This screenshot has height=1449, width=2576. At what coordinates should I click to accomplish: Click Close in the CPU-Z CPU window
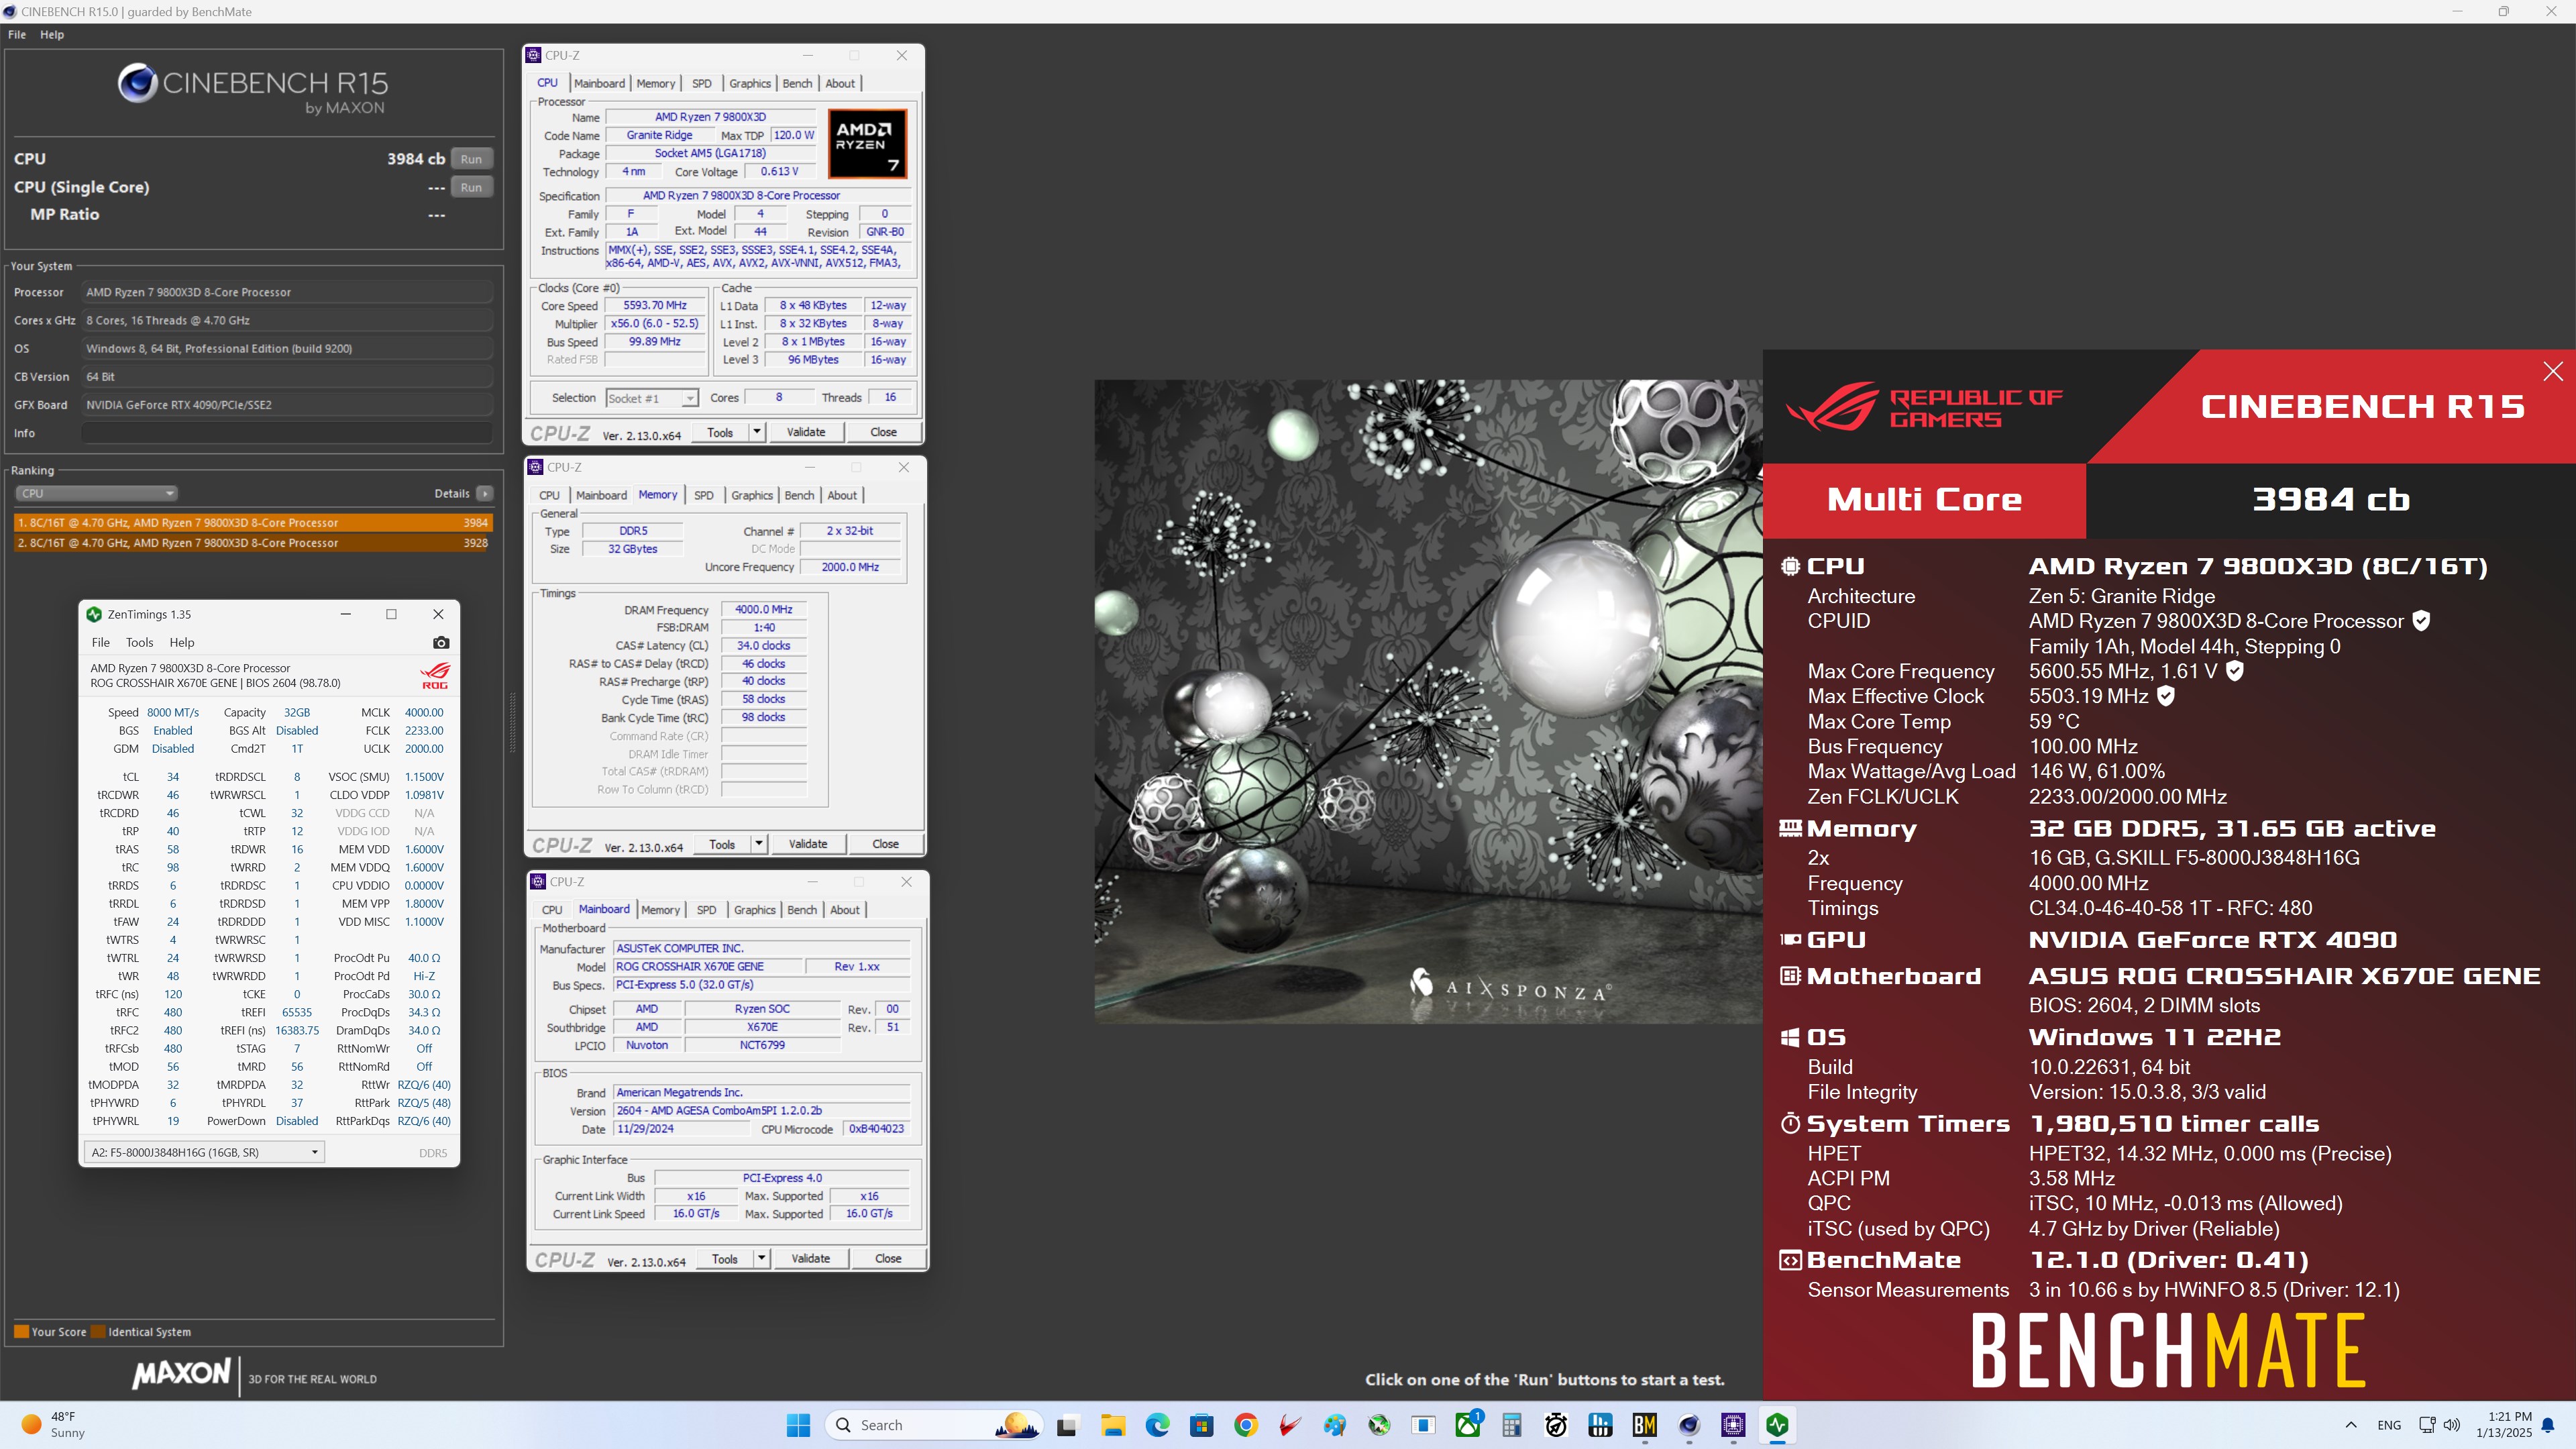point(883,432)
